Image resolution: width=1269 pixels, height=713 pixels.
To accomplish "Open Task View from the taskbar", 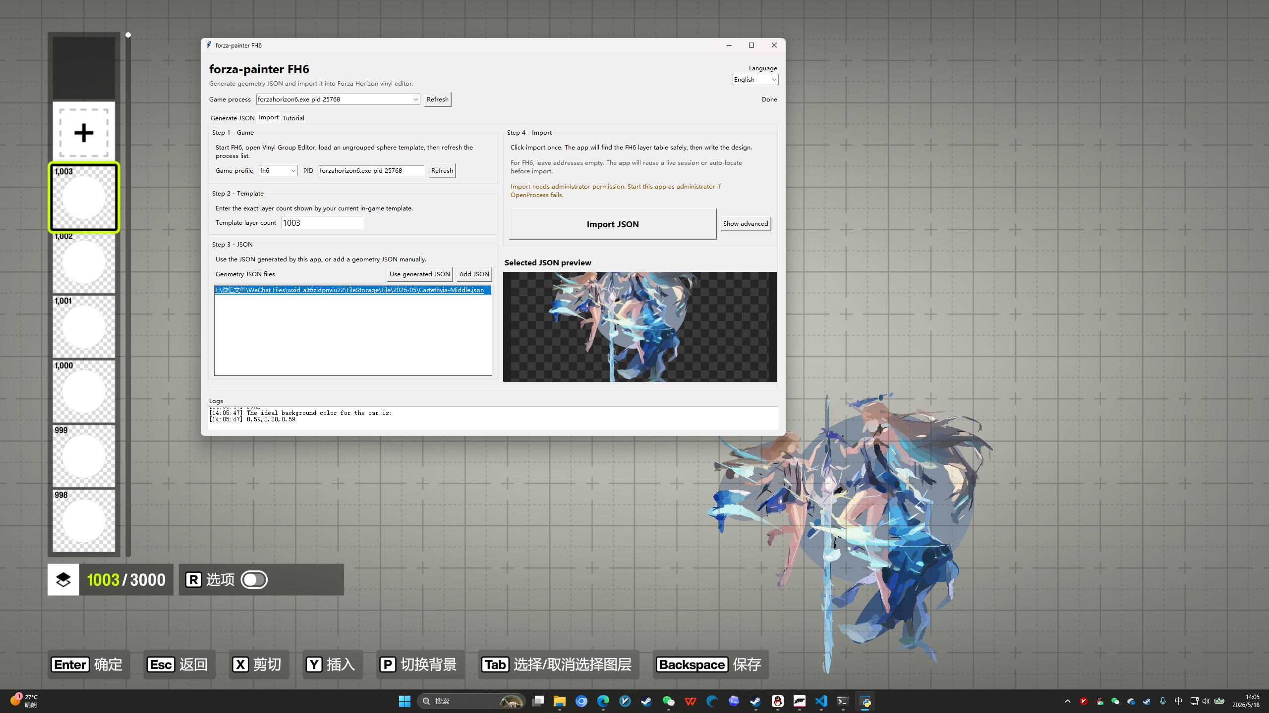I will coord(538,701).
